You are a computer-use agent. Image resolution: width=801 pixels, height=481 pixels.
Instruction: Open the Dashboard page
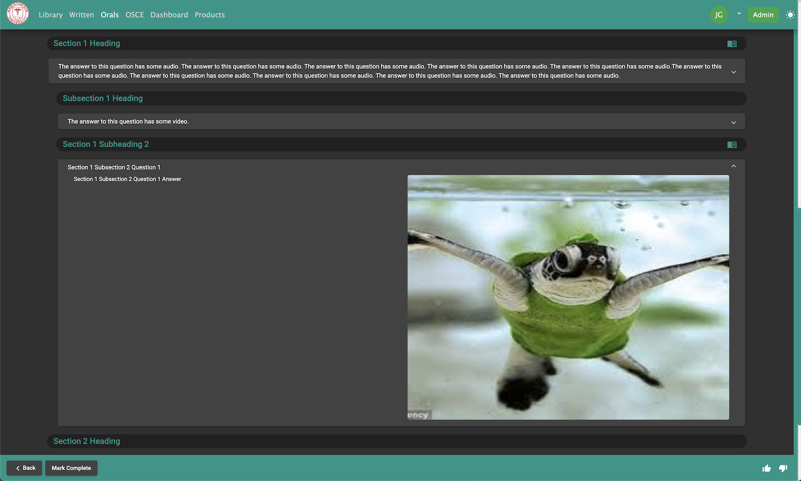[169, 15]
